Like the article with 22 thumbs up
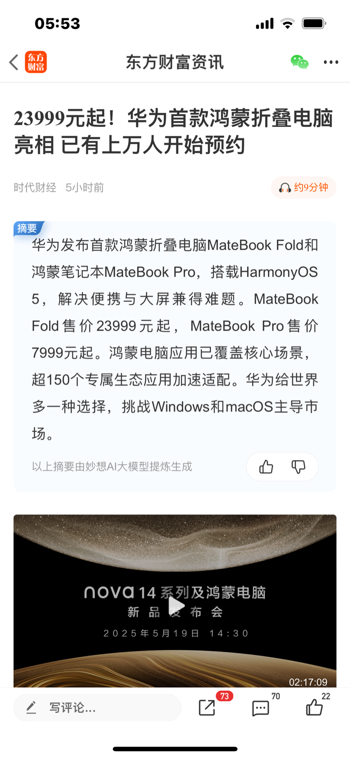Viewport: 350px width, 759px height. point(314,707)
